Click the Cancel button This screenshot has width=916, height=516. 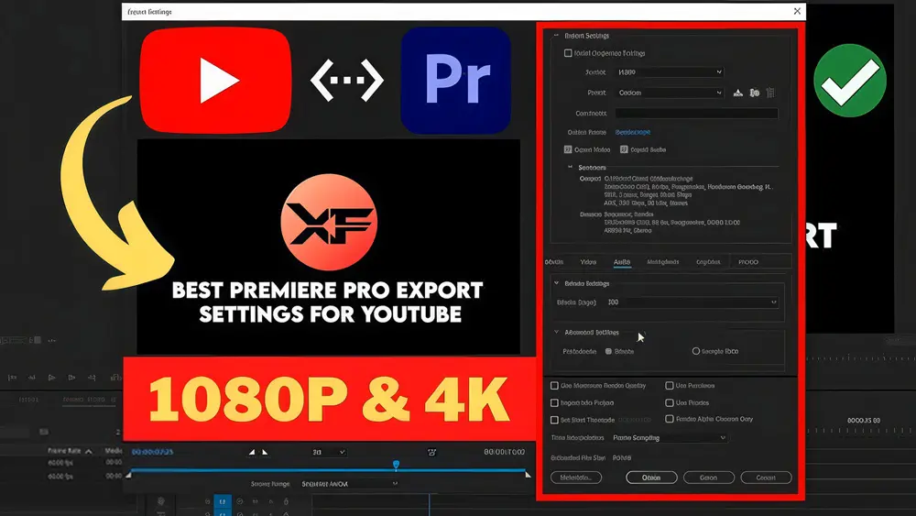click(766, 478)
